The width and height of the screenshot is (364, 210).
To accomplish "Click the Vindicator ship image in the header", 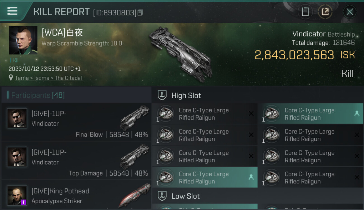I will point(180,55).
